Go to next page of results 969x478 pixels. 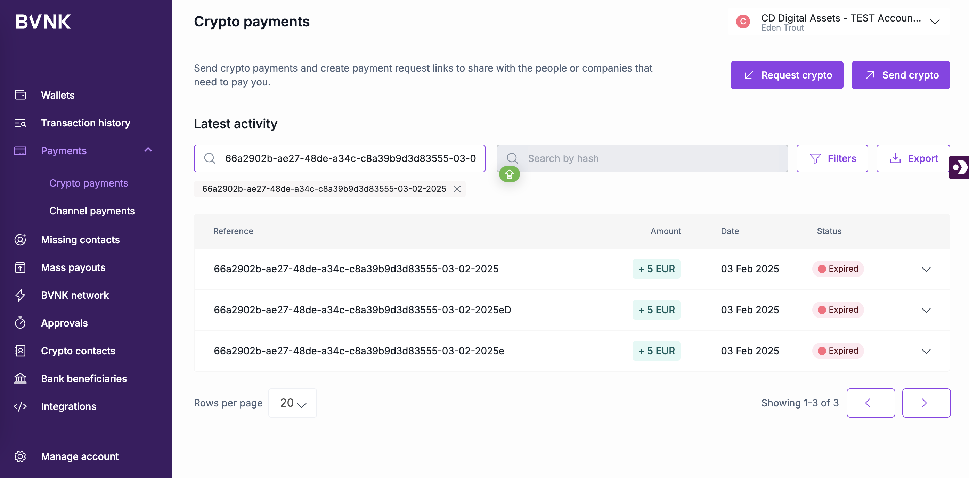pos(926,403)
